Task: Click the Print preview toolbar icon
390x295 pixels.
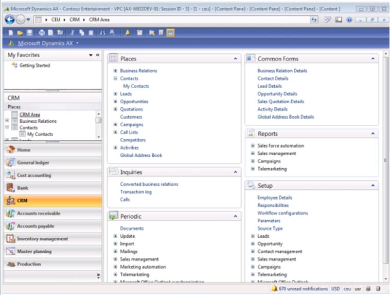Action: click(x=50, y=32)
